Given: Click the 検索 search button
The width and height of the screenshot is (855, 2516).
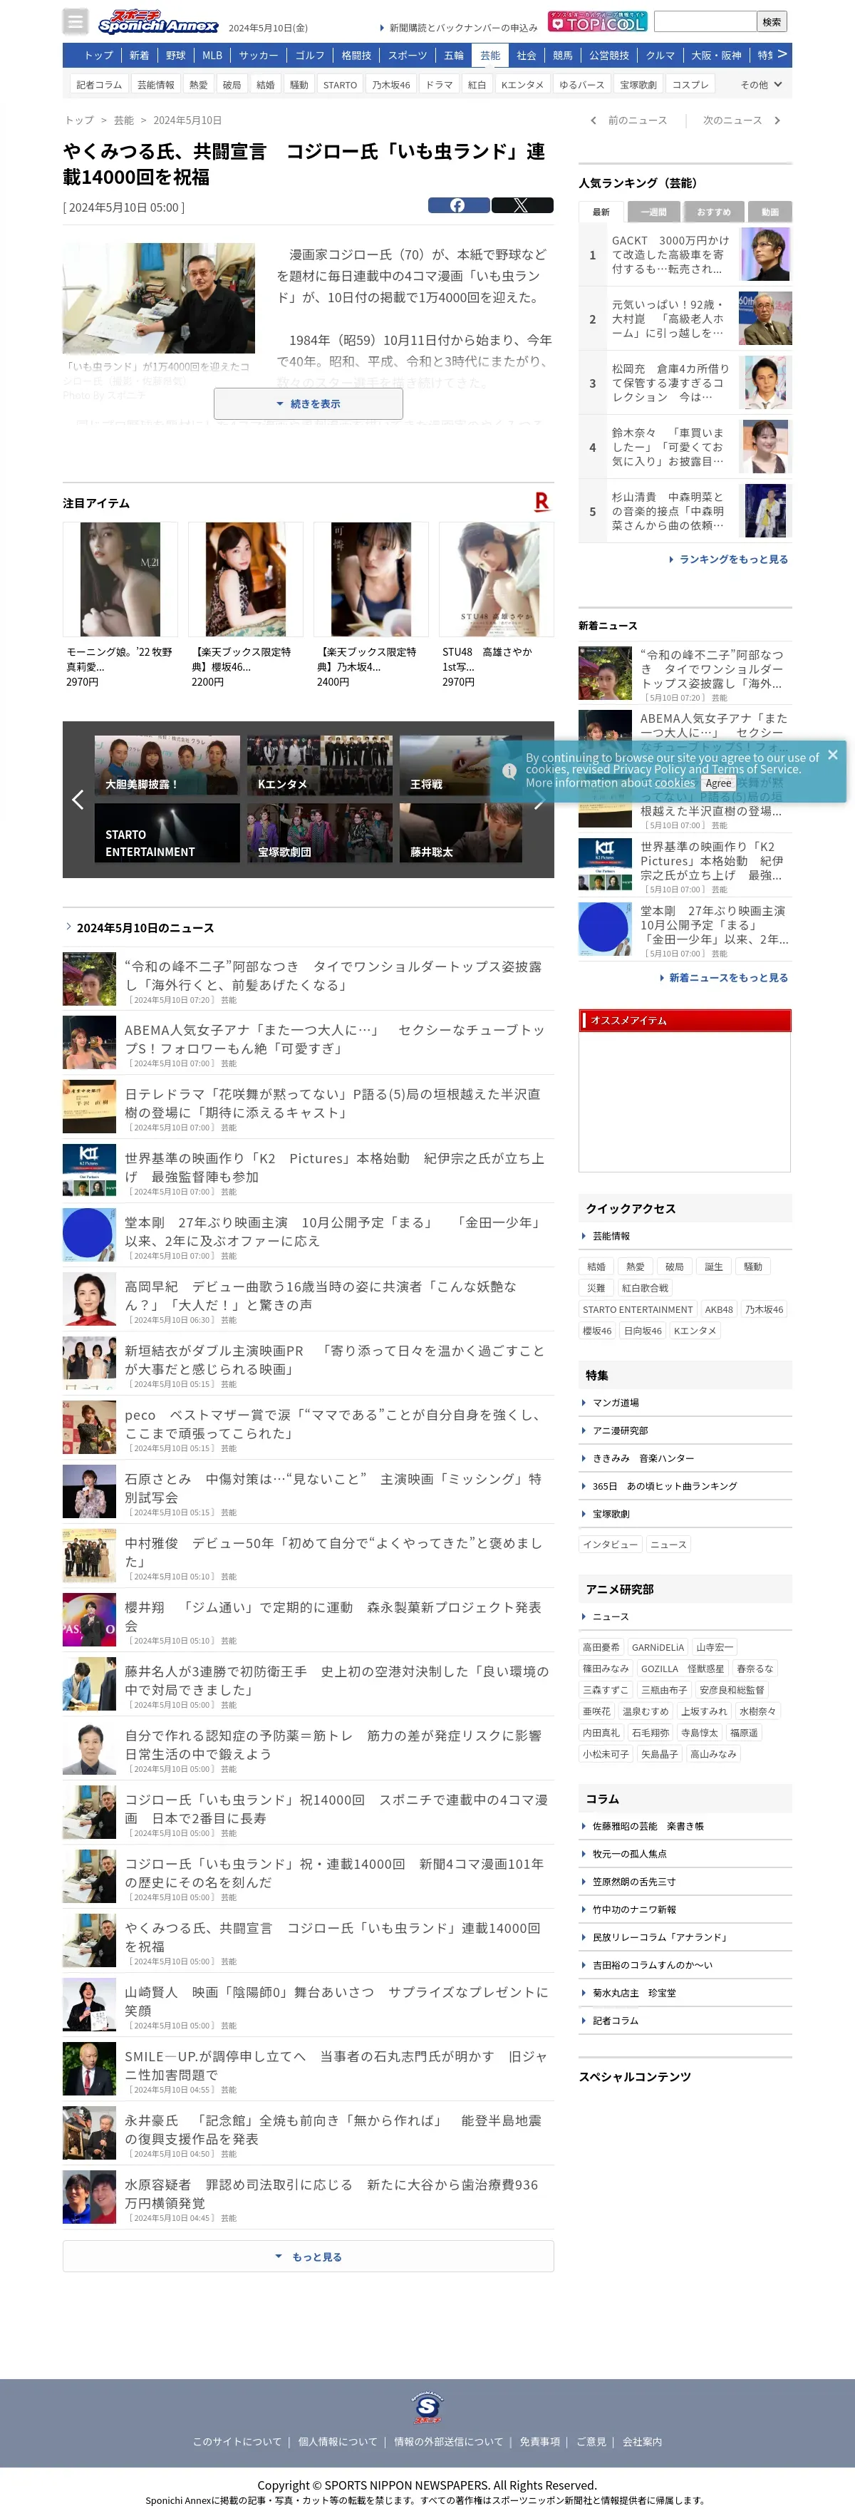Looking at the screenshot, I should (x=771, y=21).
